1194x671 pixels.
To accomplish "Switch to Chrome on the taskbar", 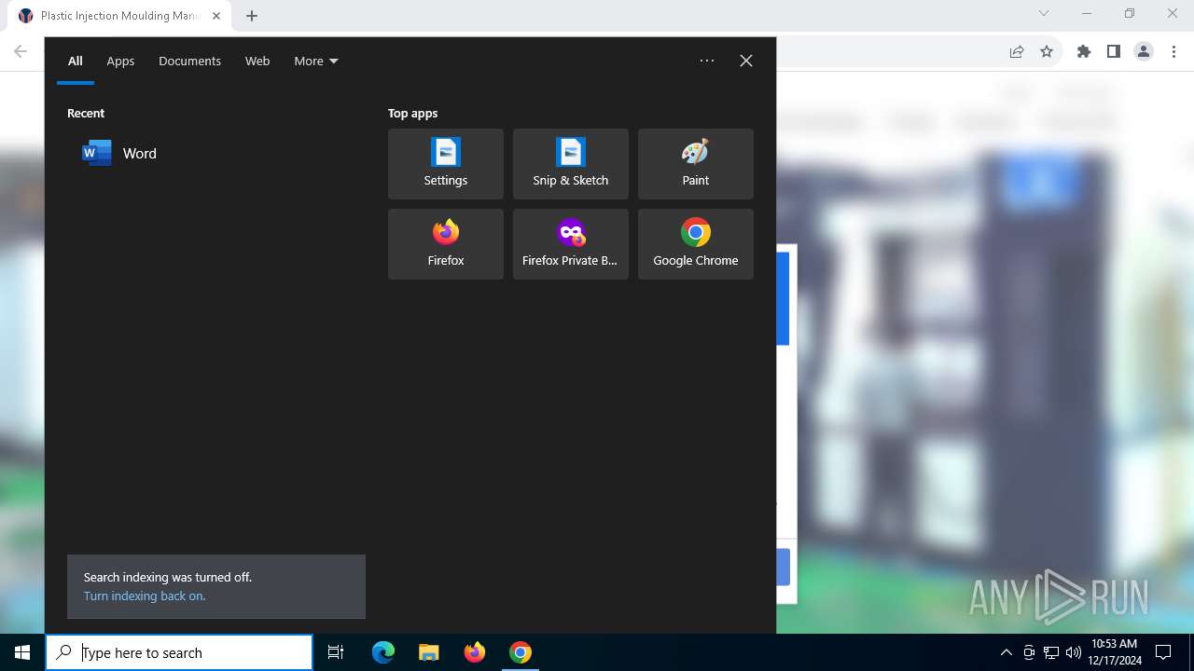I will (521, 652).
